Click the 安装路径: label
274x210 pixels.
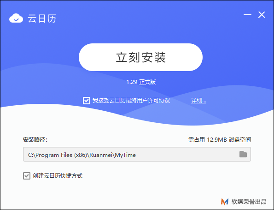pyautogui.click(x=35, y=139)
